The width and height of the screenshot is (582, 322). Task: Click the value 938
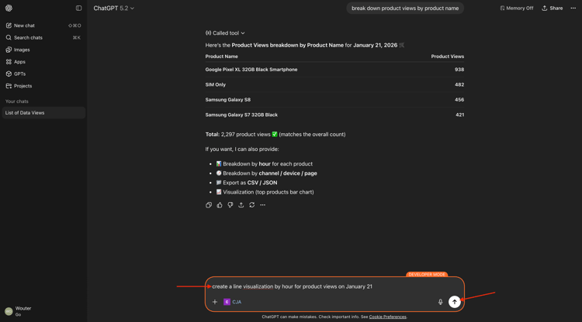459,70
